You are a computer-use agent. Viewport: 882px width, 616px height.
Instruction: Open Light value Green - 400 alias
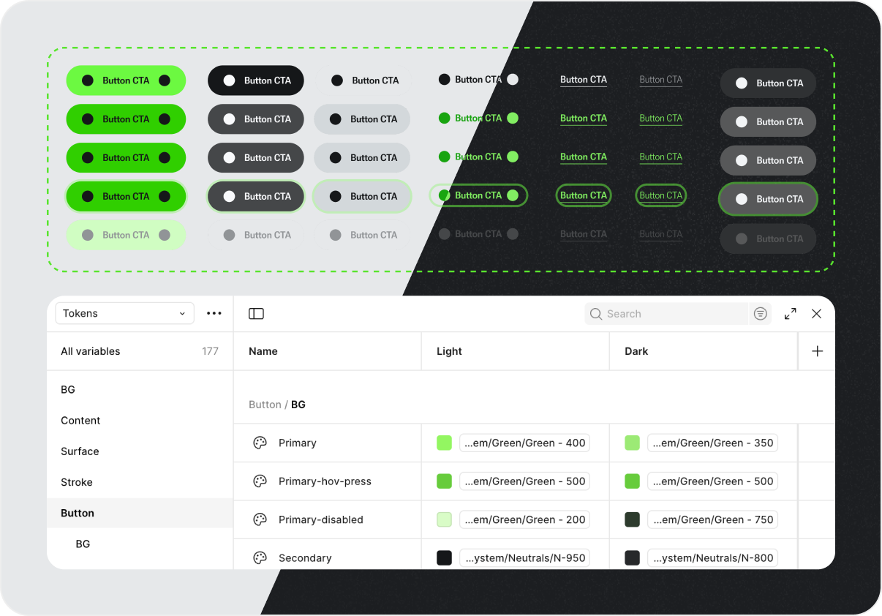524,443
